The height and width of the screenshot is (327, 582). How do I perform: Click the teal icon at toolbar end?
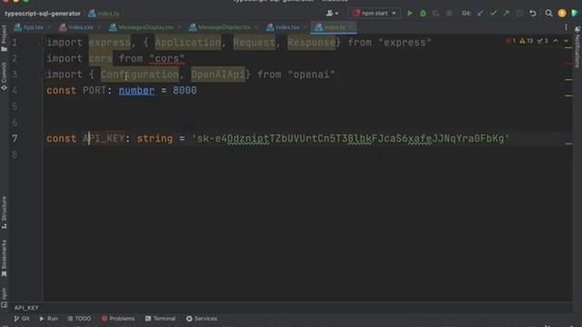575,14
